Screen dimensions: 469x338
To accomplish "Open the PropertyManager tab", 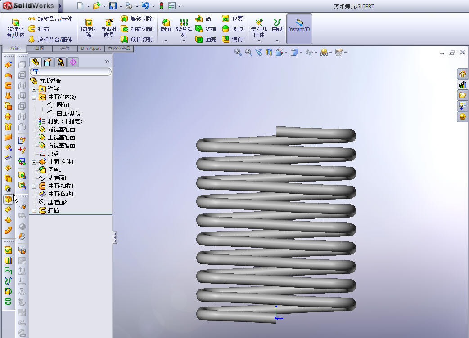I will click(48, 62).
